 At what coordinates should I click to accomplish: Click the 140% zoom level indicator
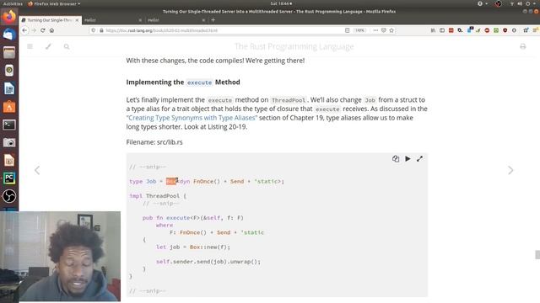coord(359,30)
